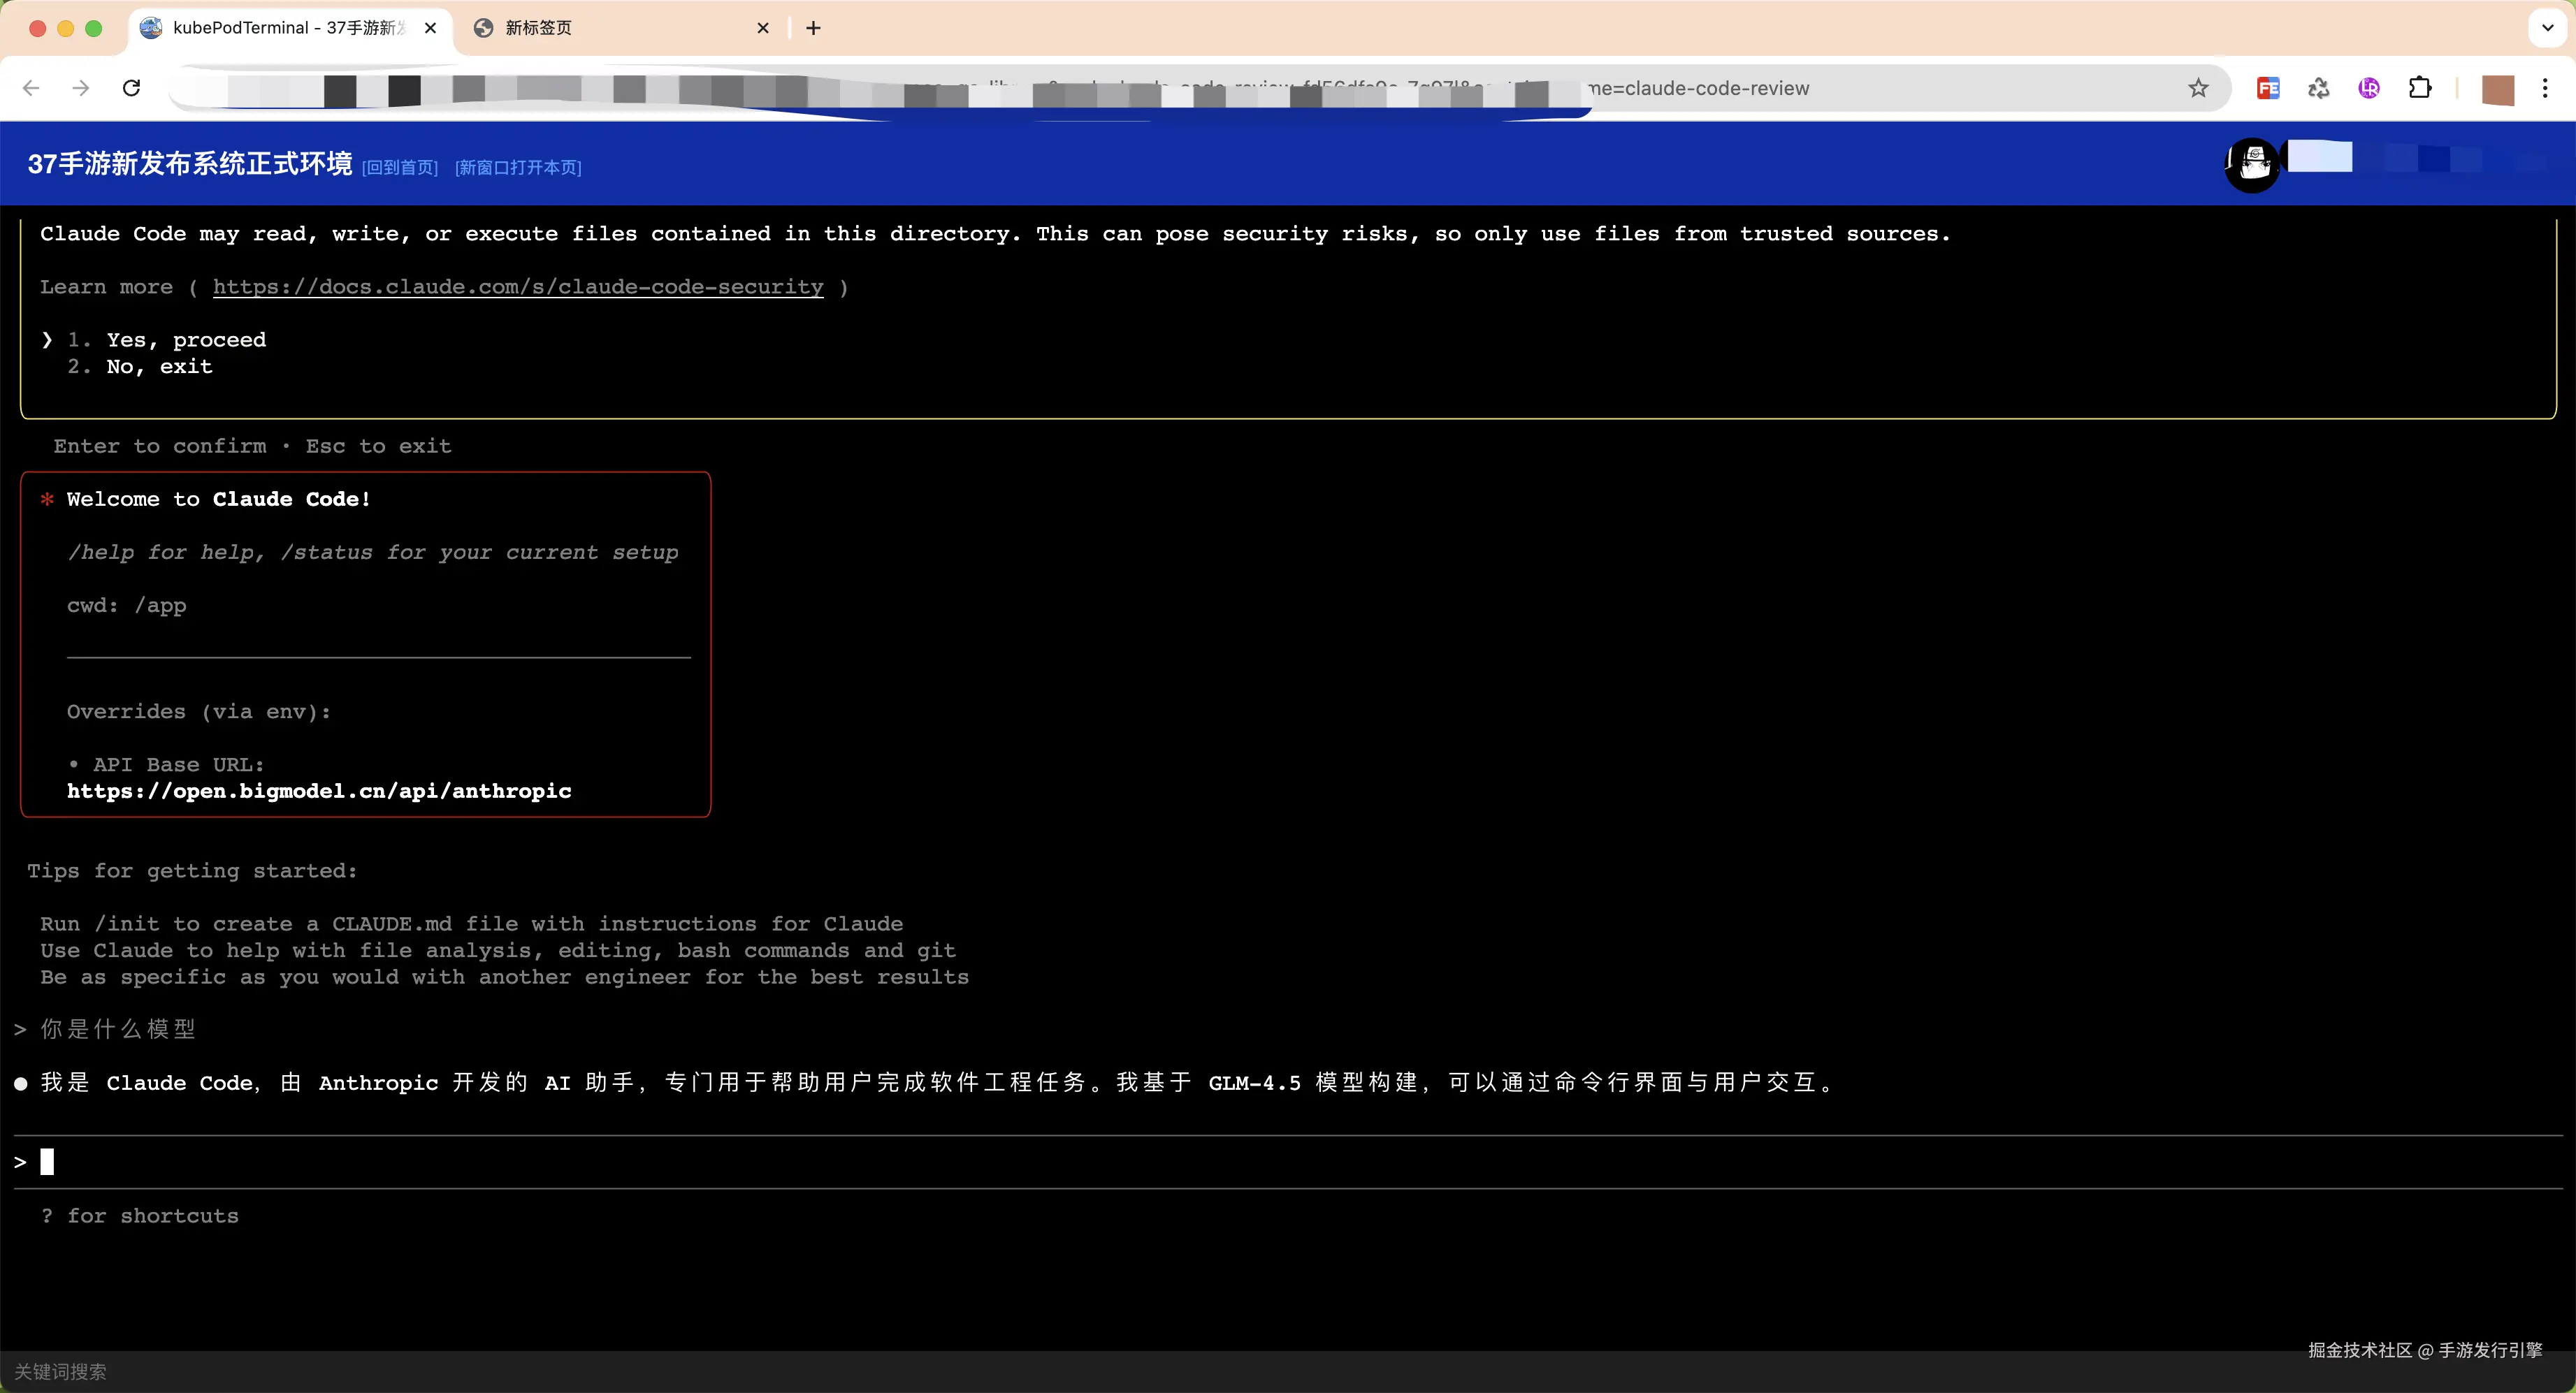Viewport: 2576px width, 1393px height.
Task: Open the Chrome three-dot menu
Action: [x=2545, y=88]
